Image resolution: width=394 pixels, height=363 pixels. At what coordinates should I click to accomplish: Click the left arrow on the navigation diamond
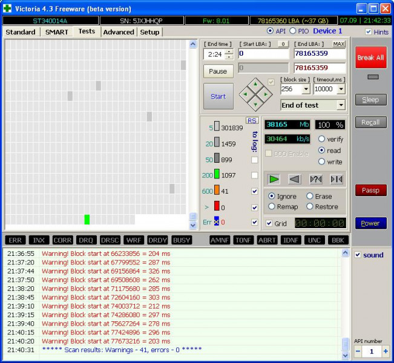click(245, 94)
